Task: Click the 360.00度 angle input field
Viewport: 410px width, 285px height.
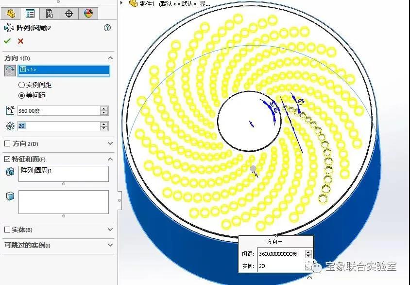Action: (58, 111)
